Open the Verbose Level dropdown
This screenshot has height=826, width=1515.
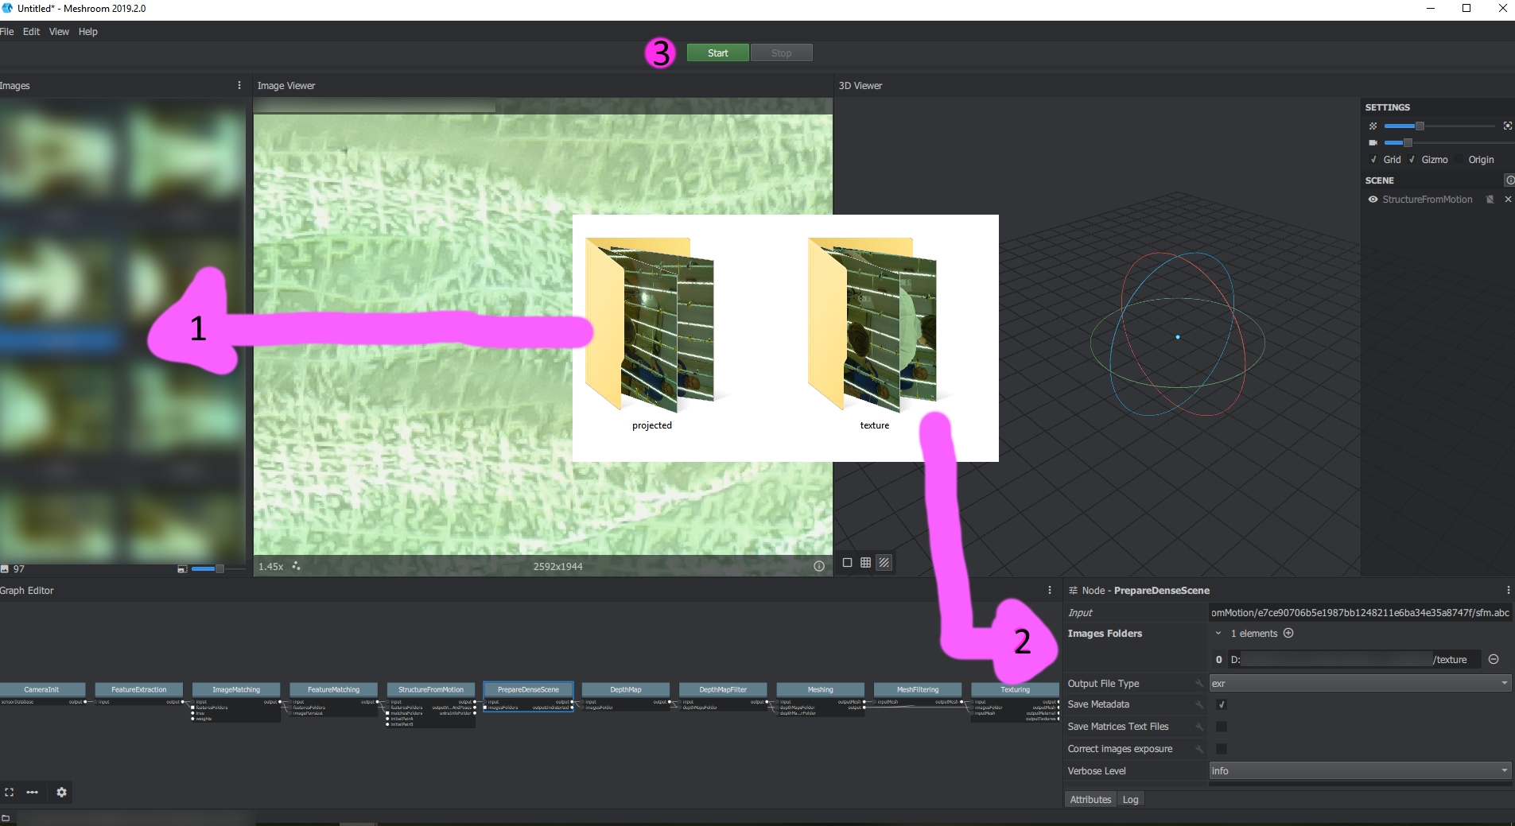click(1360, 770)
